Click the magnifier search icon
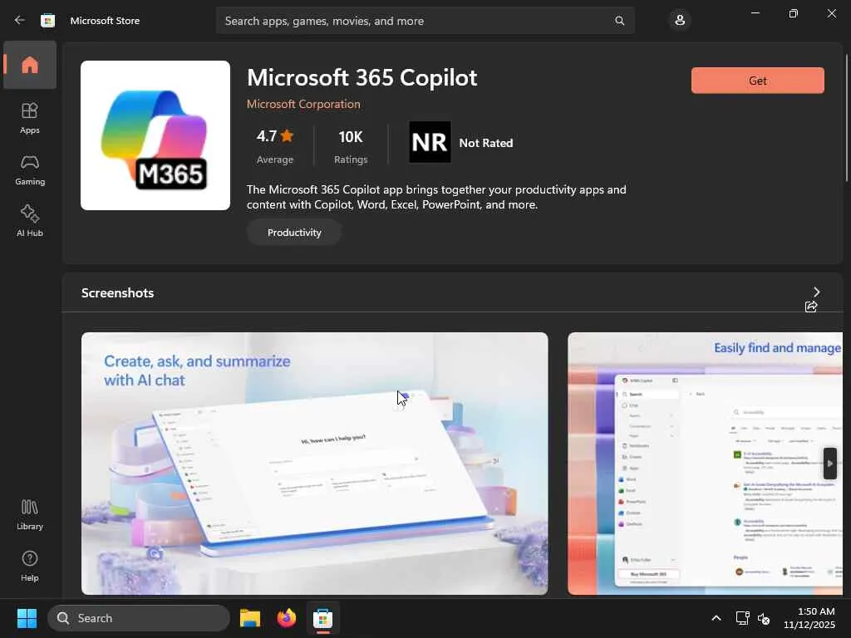 [x=619, y=21]
